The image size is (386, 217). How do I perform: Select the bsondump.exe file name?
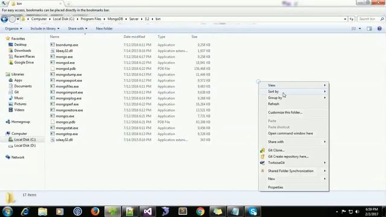(67, 45)
